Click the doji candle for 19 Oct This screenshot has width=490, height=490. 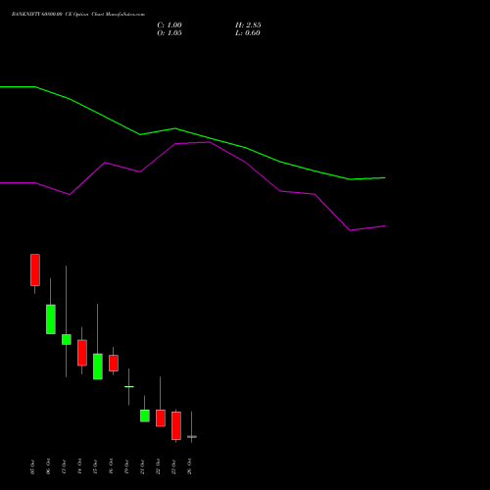click(129, 387)
